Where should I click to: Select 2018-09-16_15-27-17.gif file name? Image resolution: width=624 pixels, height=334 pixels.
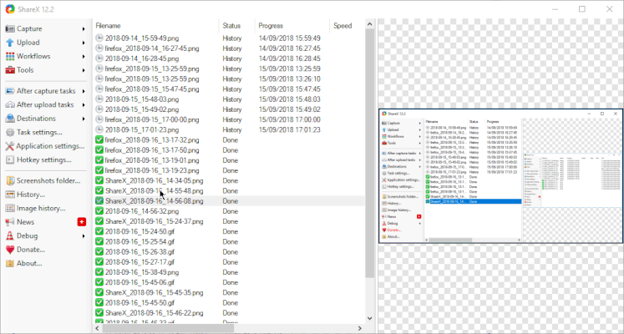pyautogui.click(x=140, y=262)
